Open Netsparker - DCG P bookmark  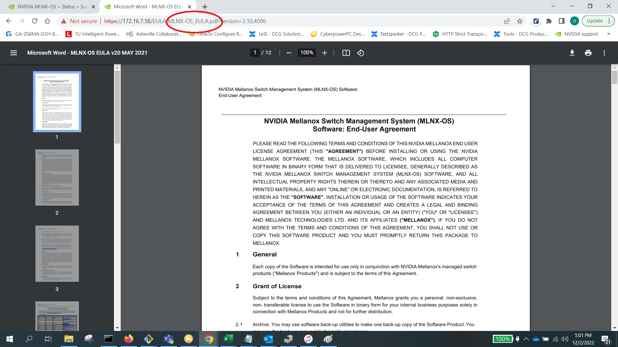point(398,34)
